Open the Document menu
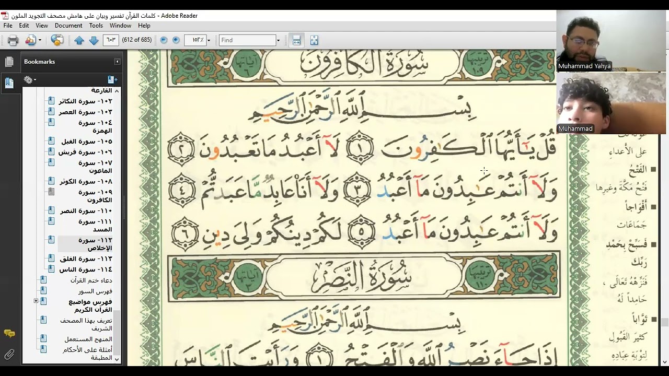This screenshot has width=669, height=376. [68, 26]
